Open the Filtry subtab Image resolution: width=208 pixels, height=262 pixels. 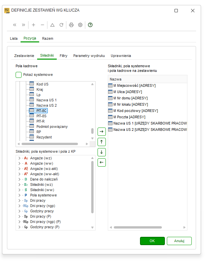[63, 56]
